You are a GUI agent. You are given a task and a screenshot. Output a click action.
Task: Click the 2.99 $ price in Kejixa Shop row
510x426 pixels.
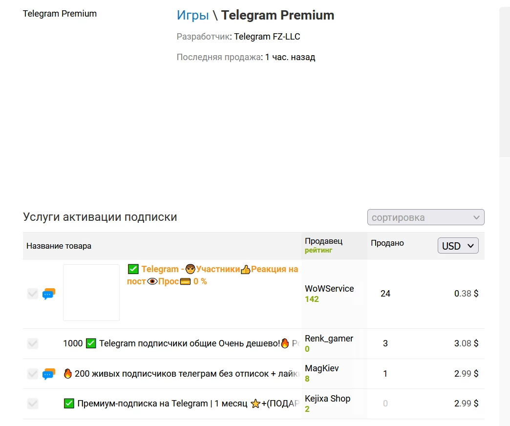click(466, 404)
